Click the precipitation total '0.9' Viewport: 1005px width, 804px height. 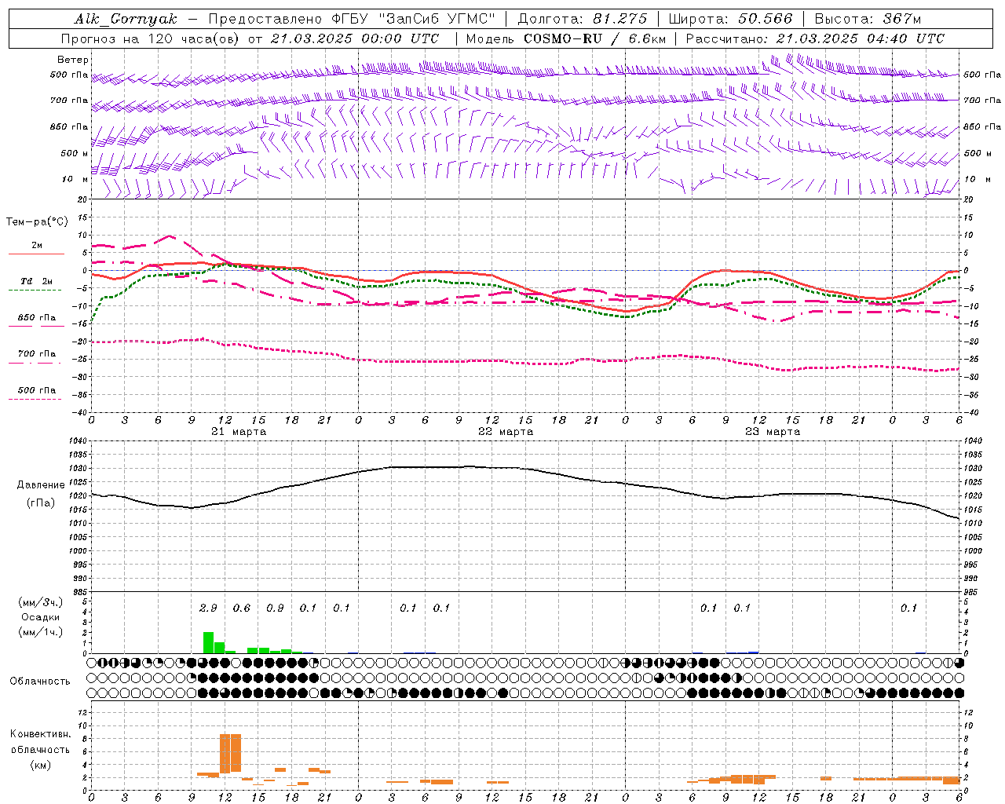[x=275, y=608]
